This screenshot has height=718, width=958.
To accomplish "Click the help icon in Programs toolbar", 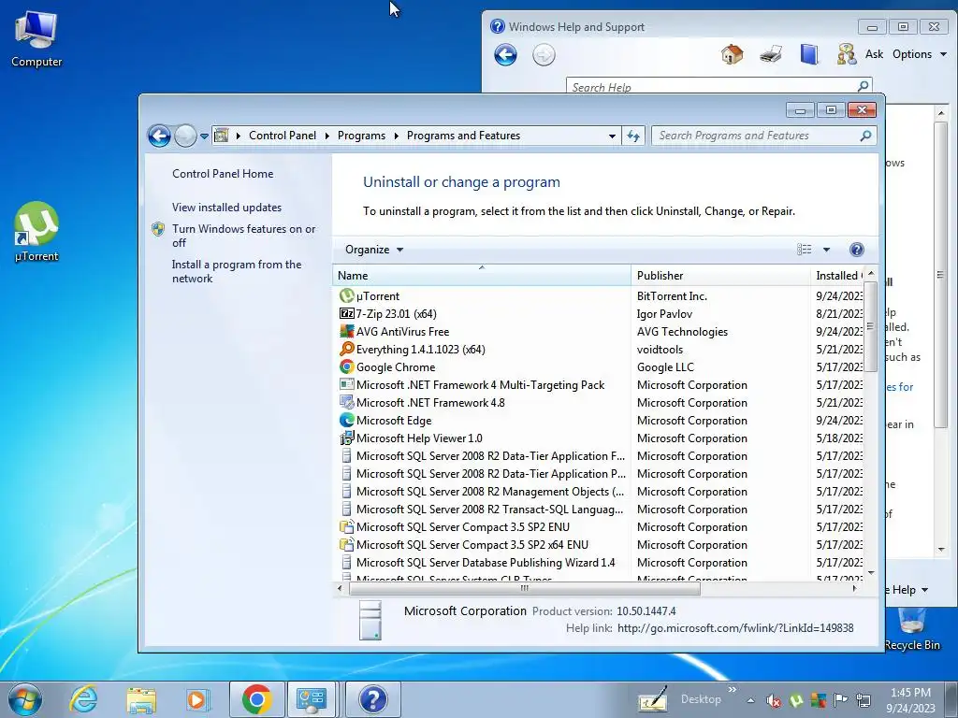I will click(857, 249).
